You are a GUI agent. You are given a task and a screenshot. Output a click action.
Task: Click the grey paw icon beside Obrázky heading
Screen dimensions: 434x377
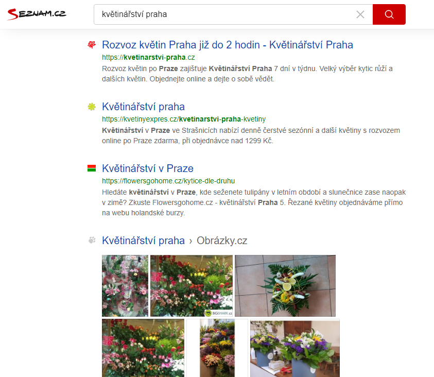click(x=92, y=240)
